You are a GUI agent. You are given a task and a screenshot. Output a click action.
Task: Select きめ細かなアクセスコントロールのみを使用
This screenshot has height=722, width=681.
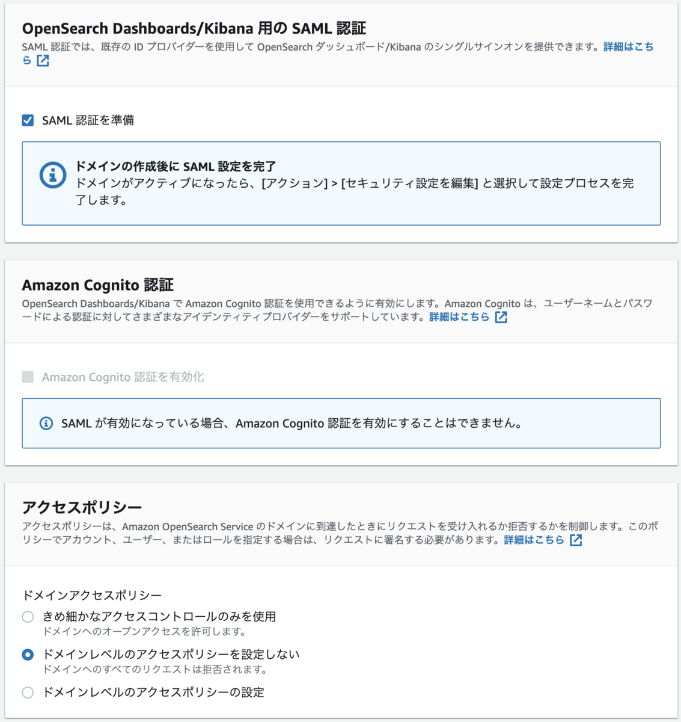click(x=26, y=616)
